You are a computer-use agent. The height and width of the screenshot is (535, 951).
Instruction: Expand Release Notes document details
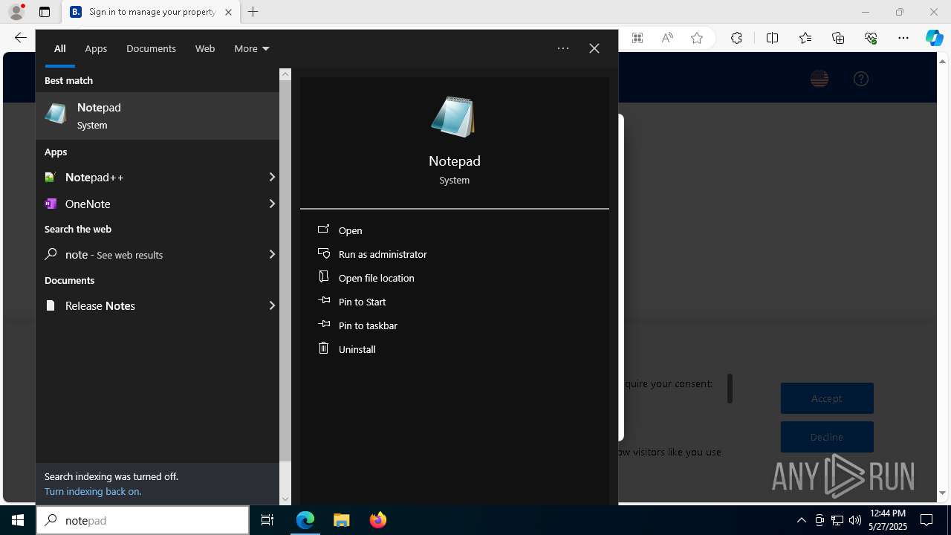(272, 305)
